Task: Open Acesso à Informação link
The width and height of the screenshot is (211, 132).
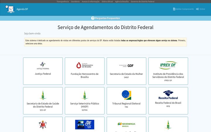Action: [91, 1]
